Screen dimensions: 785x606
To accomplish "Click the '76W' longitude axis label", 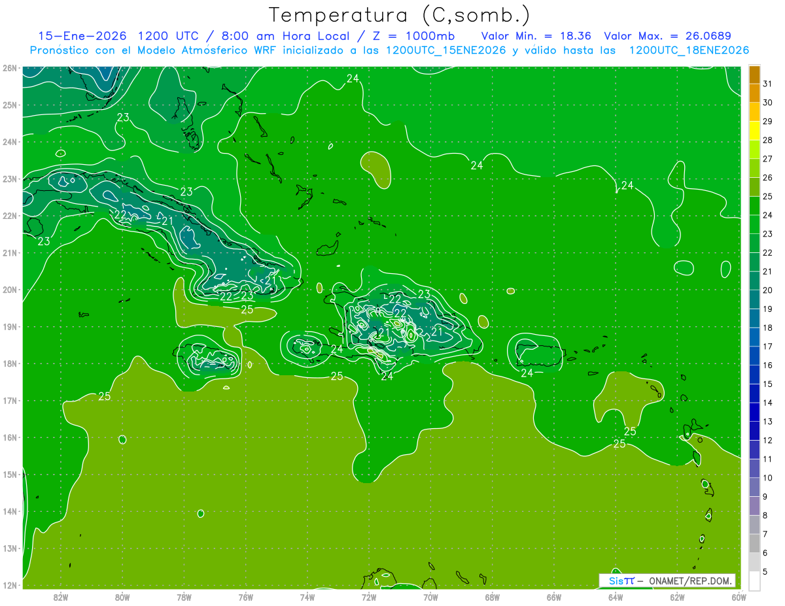I will click(x=246, y=596).
